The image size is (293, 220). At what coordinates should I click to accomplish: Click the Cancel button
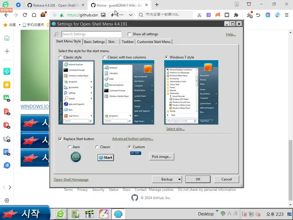pos(227,179)
